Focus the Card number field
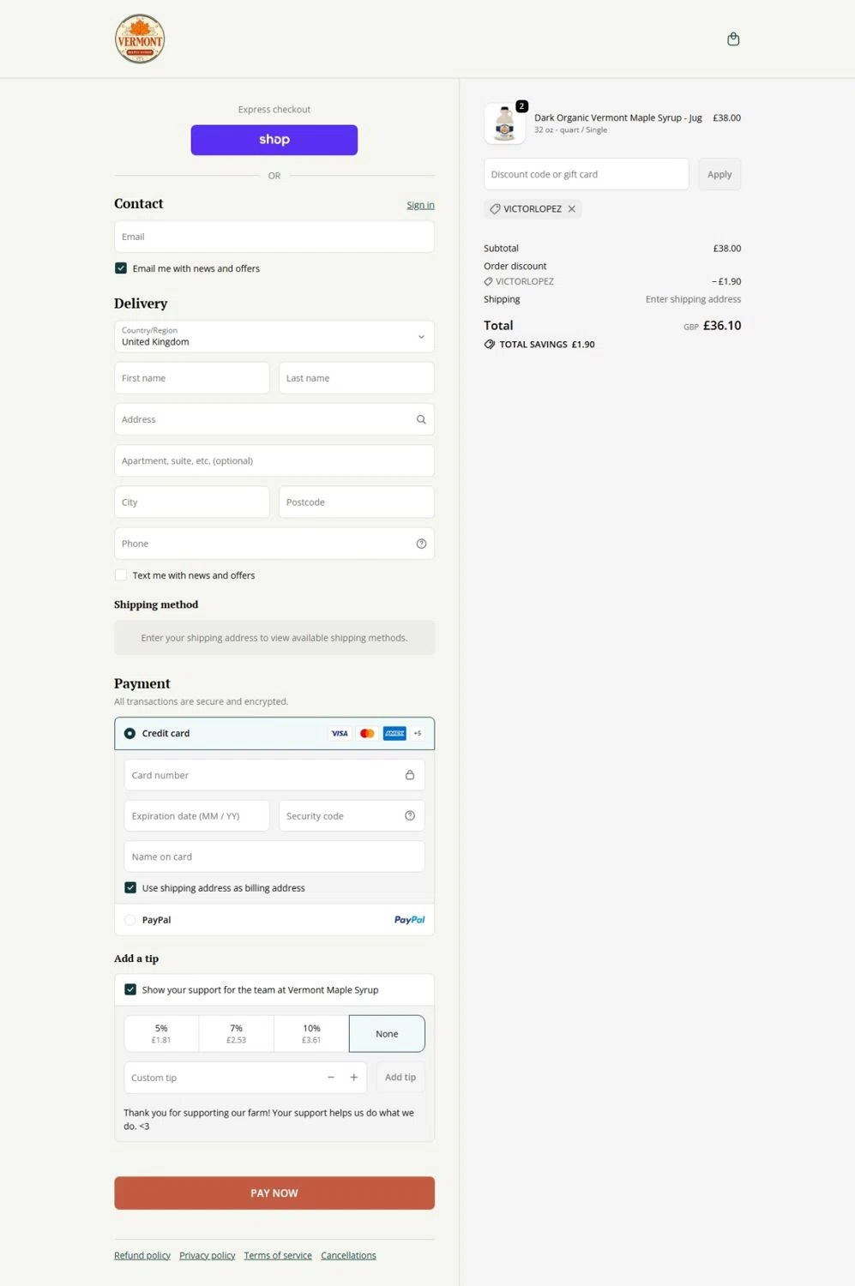 tap(274, 775)
